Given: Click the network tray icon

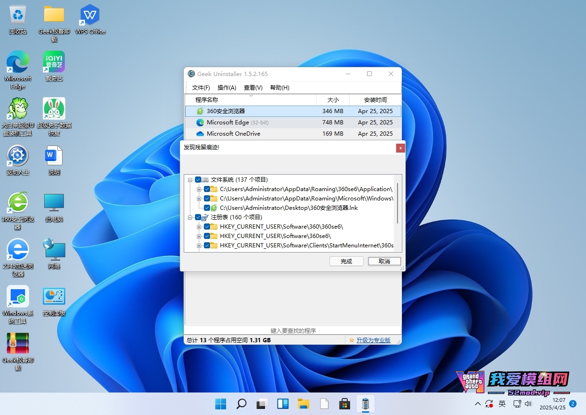Looking at the screenshot, I should (517, 404).
